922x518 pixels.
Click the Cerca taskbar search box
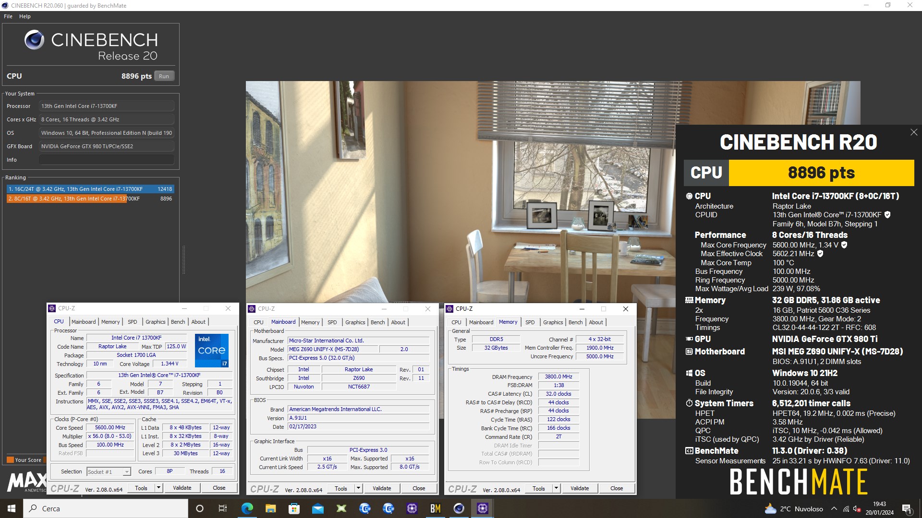coord(106,508)
